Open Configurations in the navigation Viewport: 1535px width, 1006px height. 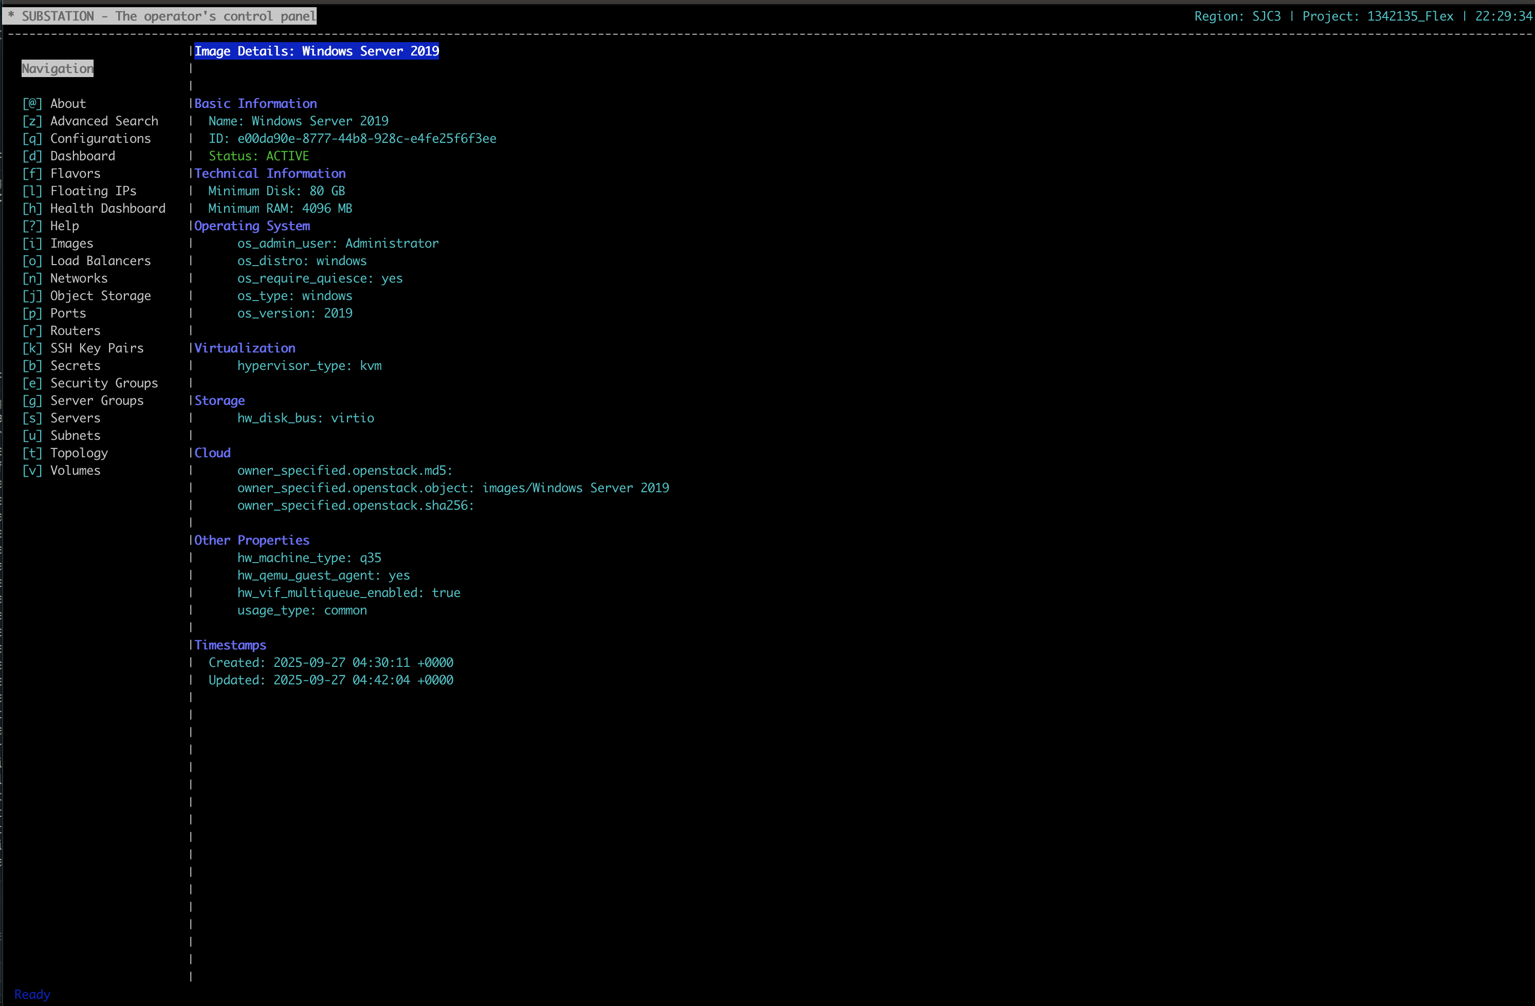[x=100, y=139]
